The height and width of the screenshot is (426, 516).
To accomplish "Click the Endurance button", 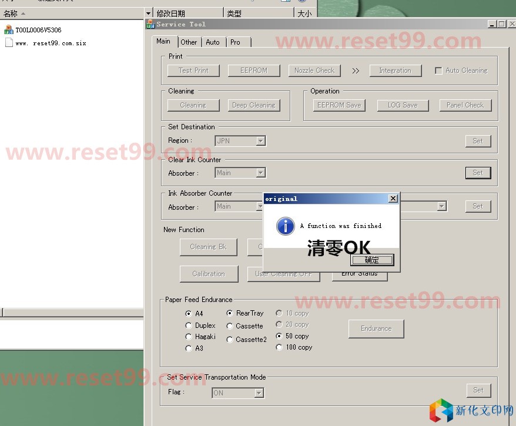I will tap(376, 328).
